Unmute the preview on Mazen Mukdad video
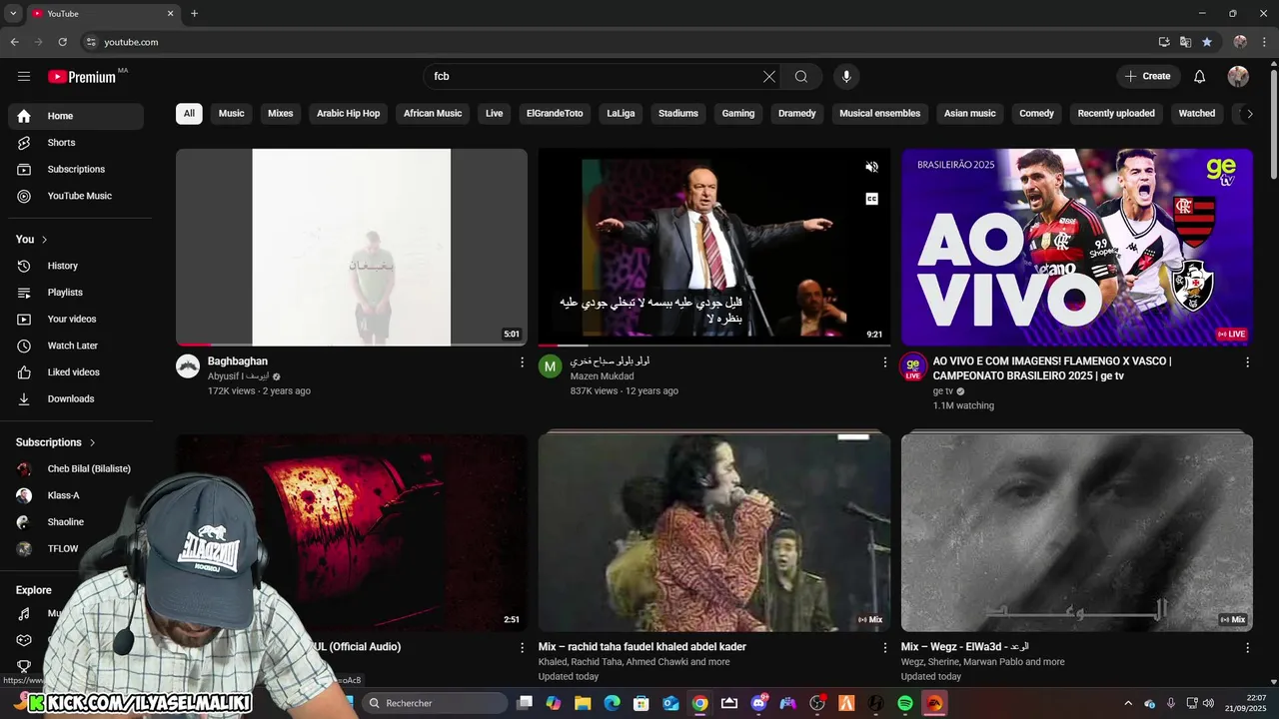 tap(871, 168)
